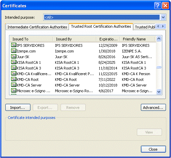Image resolution: width=171 pixels, height=158 pixels.
Task: Click the Close button at bottom
Action: pyautogui.click(x=153, y=149)
